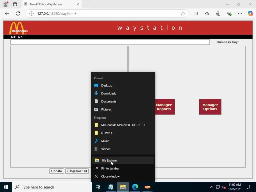This screenshot has width=256, height=192.
Task: Open the Favorites list icon
Action: pos(207,13)
